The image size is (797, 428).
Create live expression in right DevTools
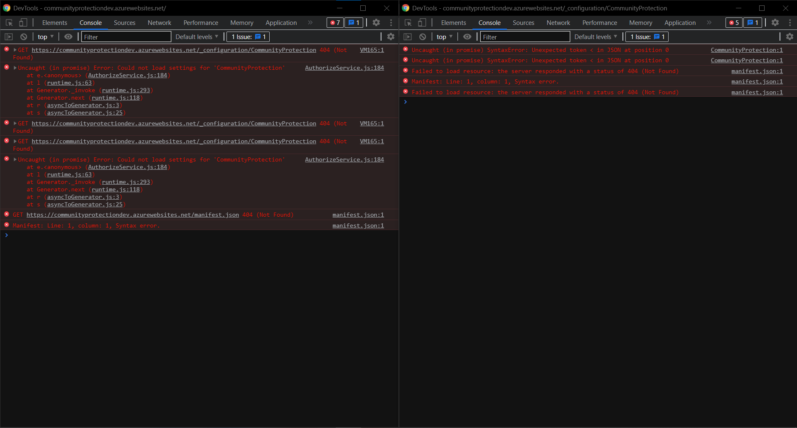[467, 37]
